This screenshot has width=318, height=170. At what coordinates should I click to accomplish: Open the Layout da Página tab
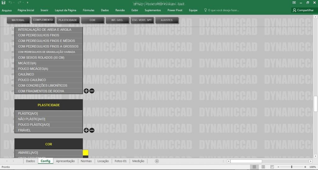pos(66,10)
